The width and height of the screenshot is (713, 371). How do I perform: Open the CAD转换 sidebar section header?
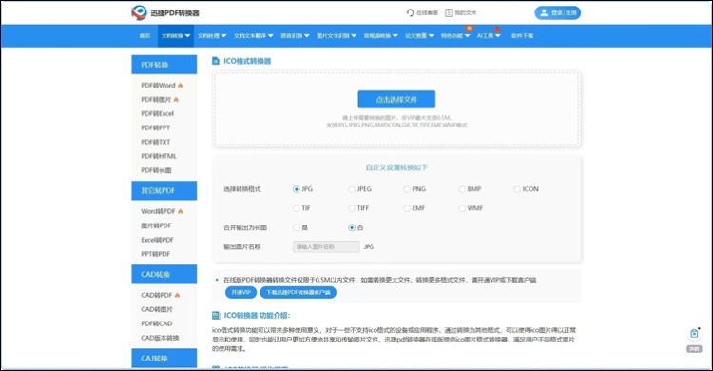(x=164, y=275)
